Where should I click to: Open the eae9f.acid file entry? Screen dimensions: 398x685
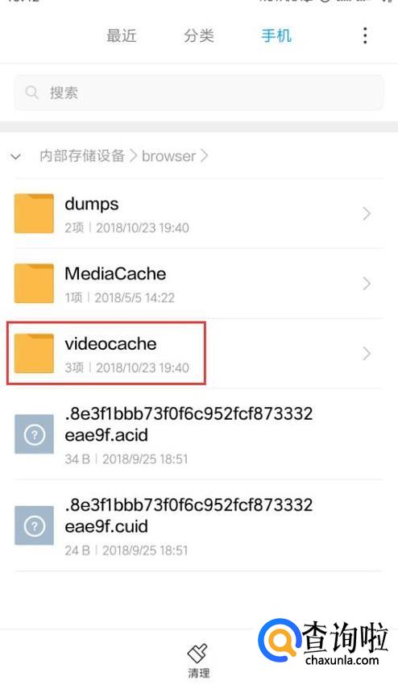coord(199,434)
